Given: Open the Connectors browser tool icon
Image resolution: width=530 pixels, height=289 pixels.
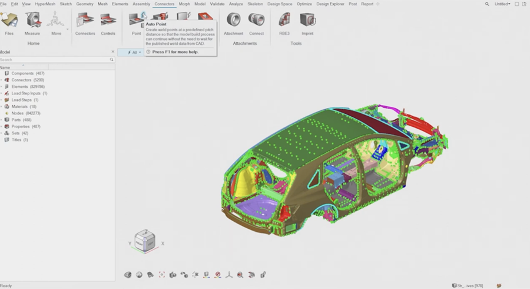Looking at the screenshot, I should 85,20.
